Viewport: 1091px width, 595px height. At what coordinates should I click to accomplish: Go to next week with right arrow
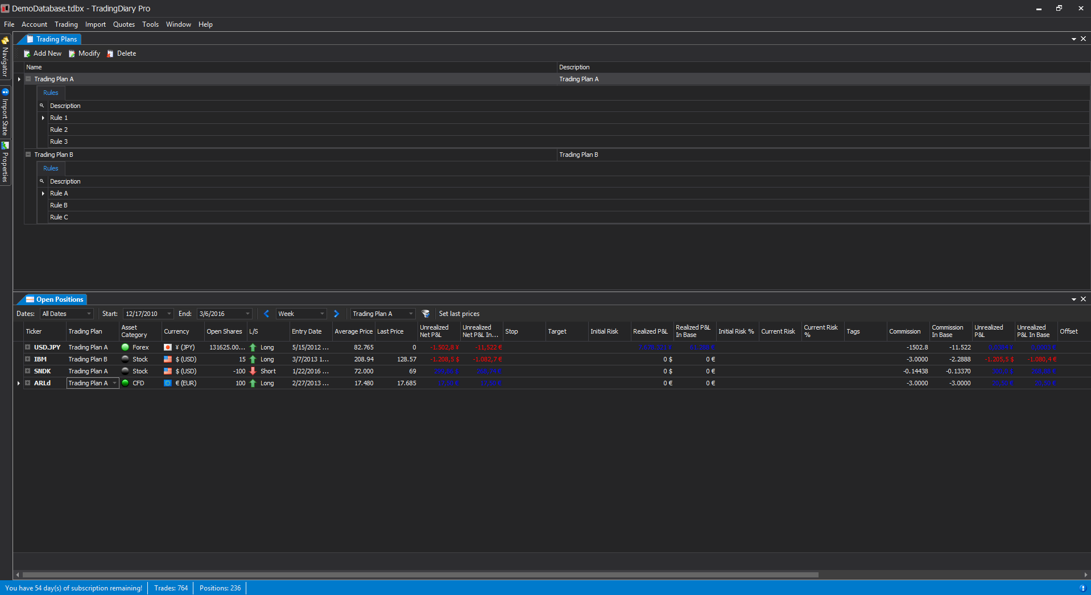click(x=336, y=314)
